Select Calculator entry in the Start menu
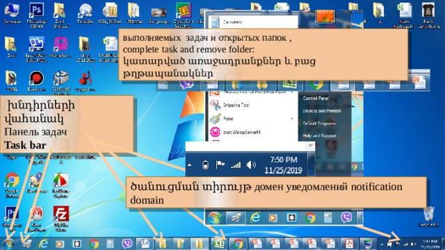This screenshot has width=445, height=250. [x=252, y=22]
